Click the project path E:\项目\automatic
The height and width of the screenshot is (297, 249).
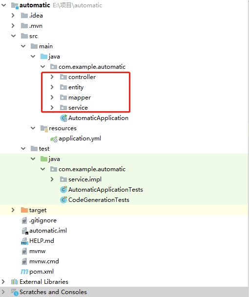77,5
